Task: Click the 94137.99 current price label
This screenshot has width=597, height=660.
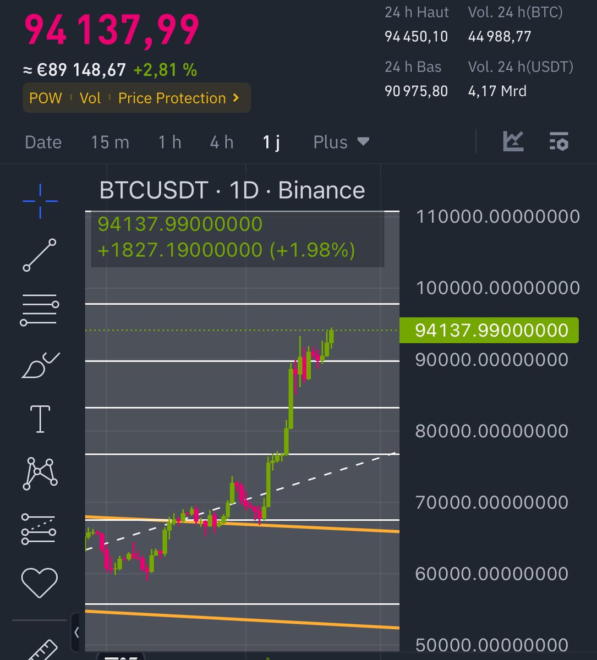Action: tap(489, 330)
